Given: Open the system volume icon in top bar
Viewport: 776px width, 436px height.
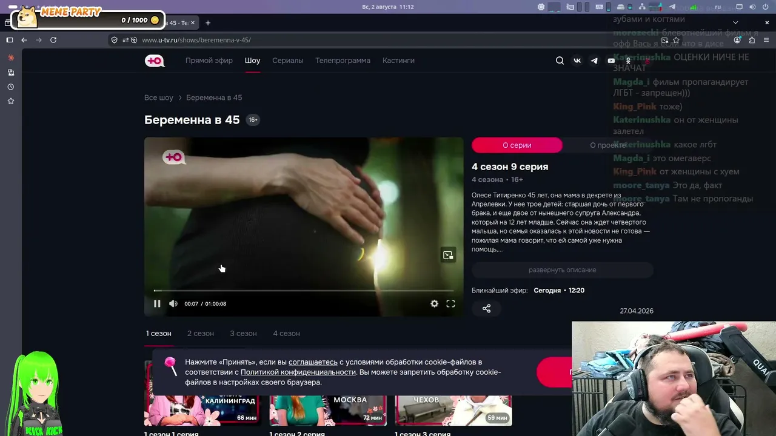Looking at the screenshot, I should (752, 7).
